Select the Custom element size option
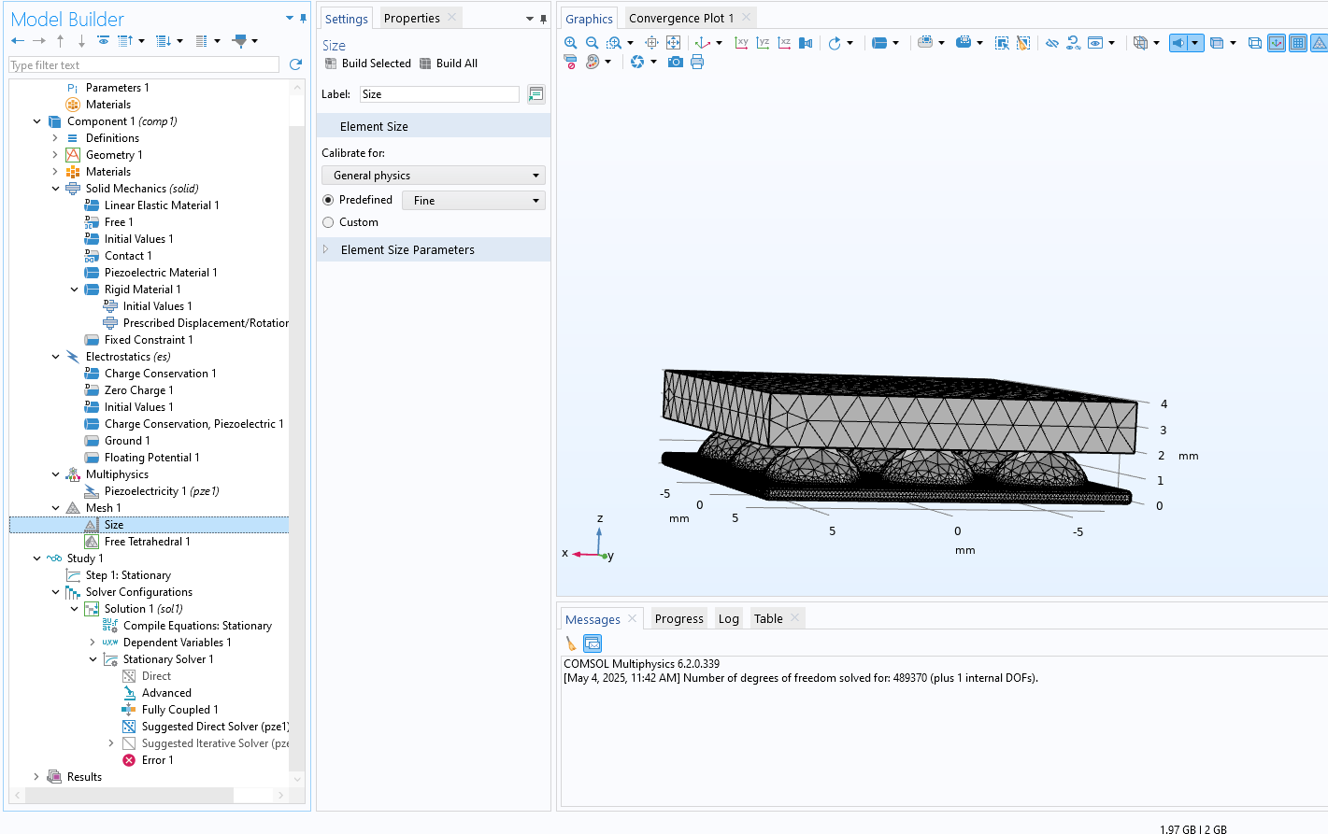The width and height of the screenshot is (1328, 834). tap(328, 222)
